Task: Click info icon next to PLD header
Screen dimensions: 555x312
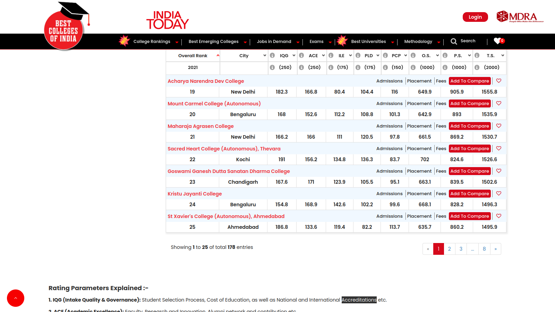Action: point(358,55)
